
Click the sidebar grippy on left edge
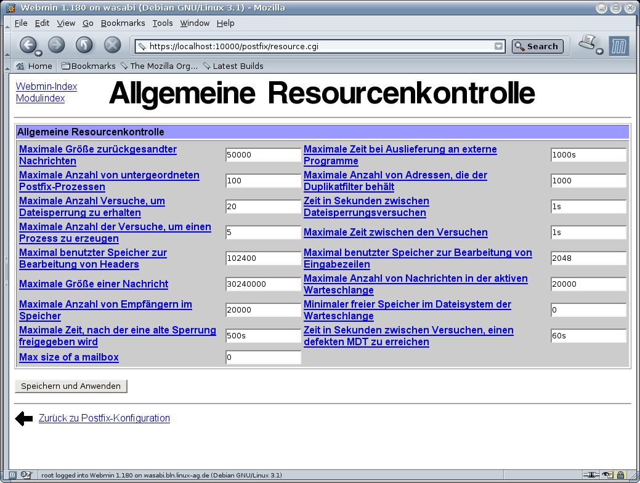6,271
